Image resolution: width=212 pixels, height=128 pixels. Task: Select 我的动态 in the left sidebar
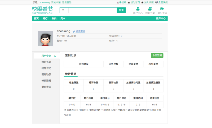coord(46,74)
